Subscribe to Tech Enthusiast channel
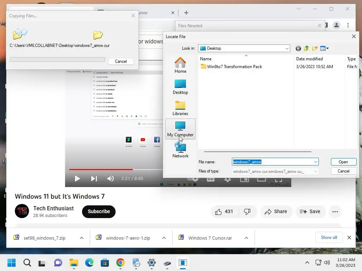The width and height of the screenshot is (362, 271). [99, 212]
